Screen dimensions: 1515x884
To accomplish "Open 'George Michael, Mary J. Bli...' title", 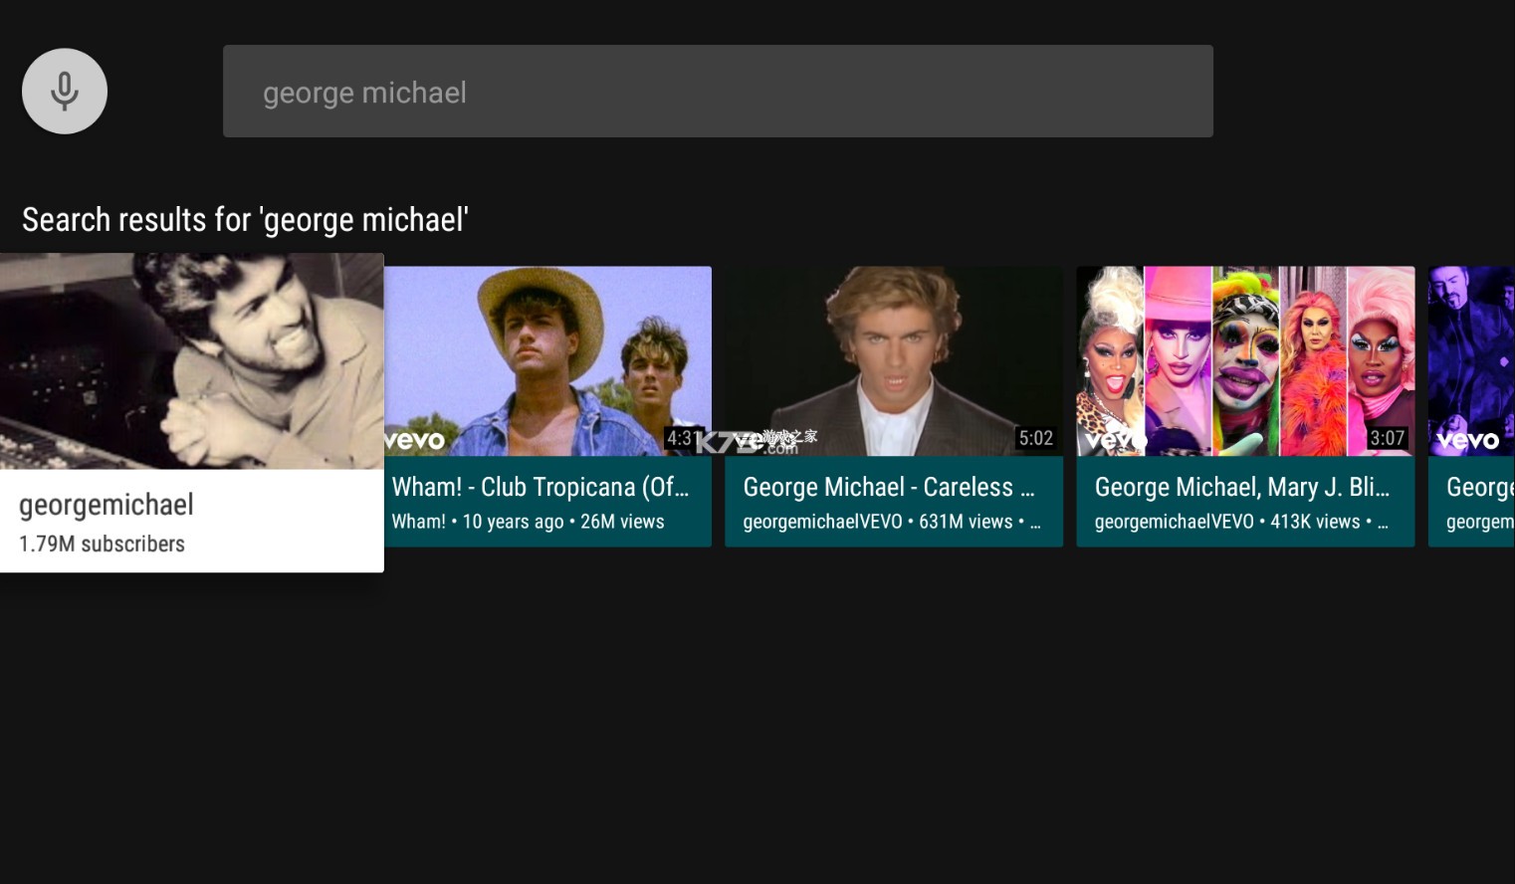I will [1242, 487].
